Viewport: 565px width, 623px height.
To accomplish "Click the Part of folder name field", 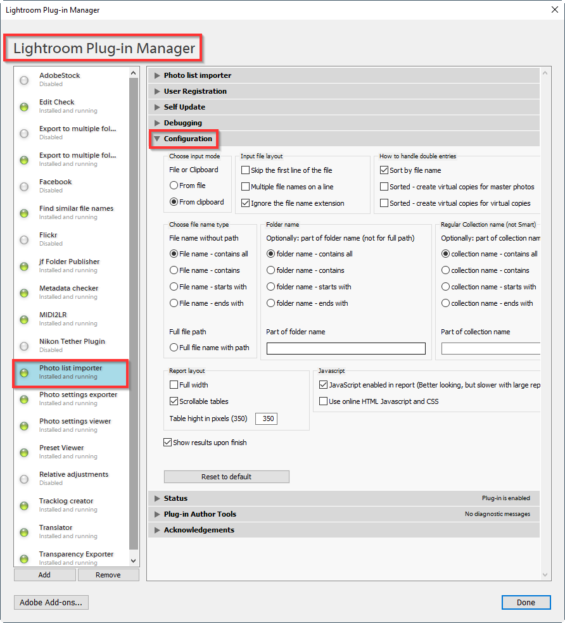I will 346,349.
